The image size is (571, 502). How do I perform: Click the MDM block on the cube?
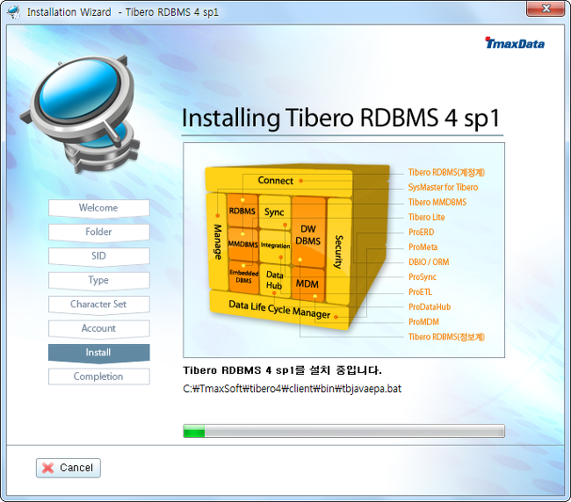pos(307,284)
